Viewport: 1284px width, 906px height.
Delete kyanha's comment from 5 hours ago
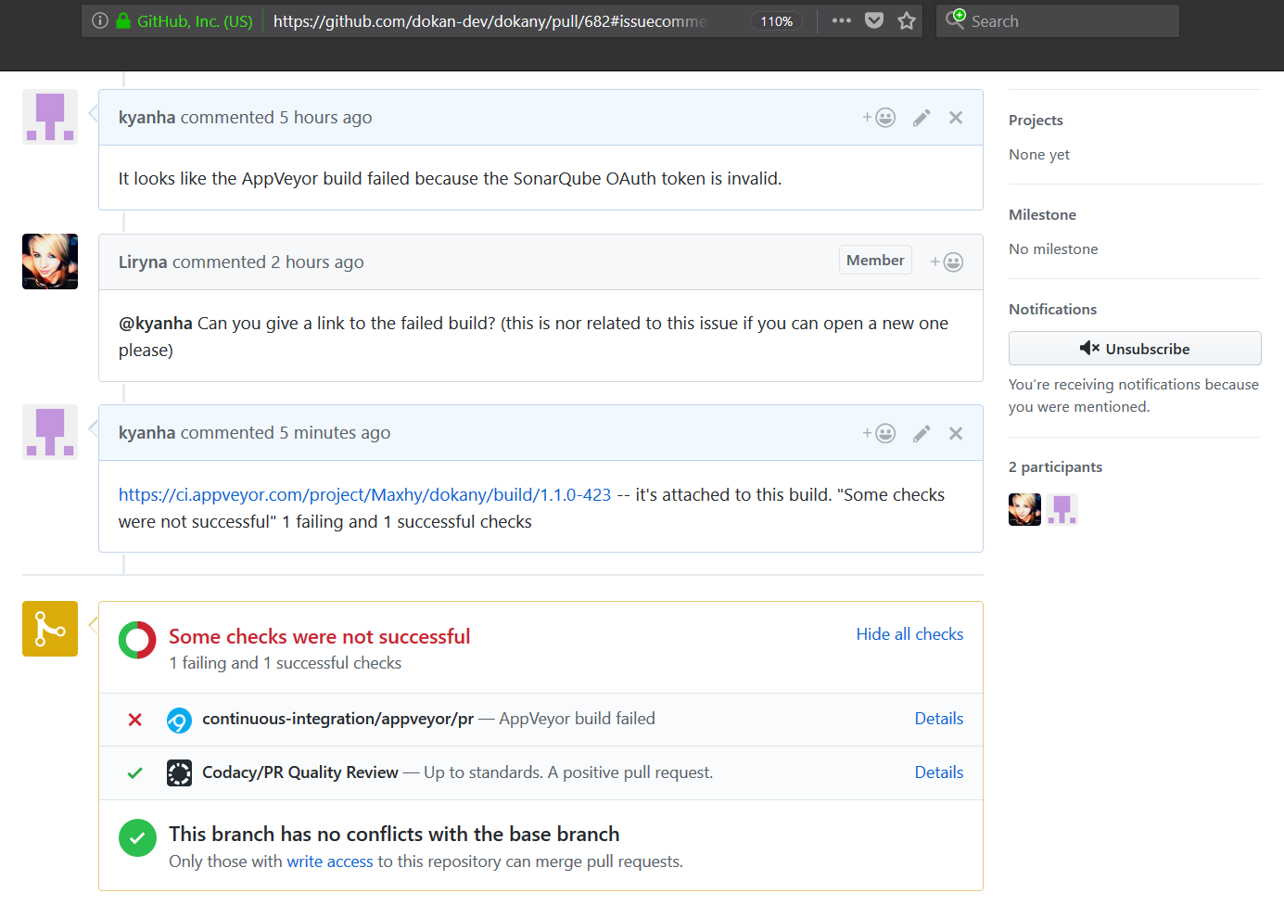(956, 118)
